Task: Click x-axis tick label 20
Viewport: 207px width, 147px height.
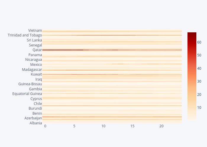Action: 161,126
